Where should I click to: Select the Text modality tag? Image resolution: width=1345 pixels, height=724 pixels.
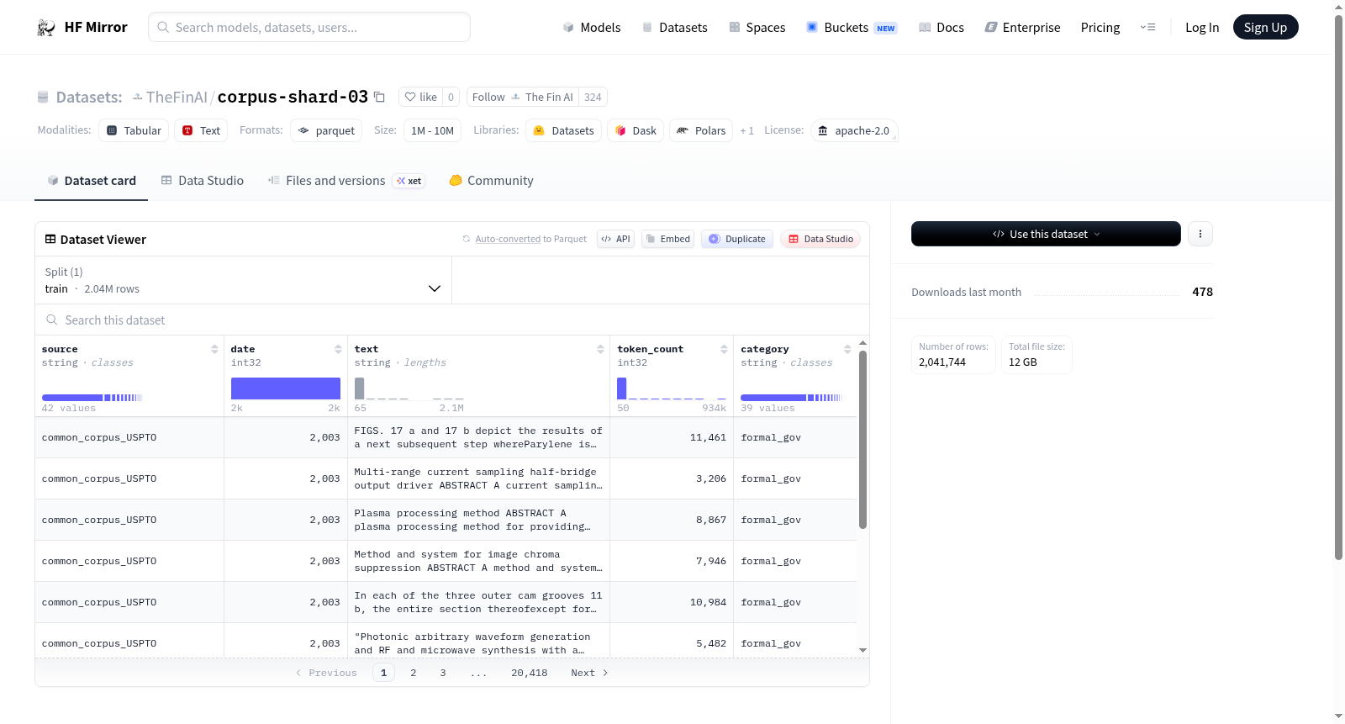point(201,130)
